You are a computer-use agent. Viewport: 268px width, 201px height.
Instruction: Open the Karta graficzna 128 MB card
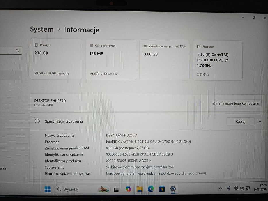tap(111, 60)
